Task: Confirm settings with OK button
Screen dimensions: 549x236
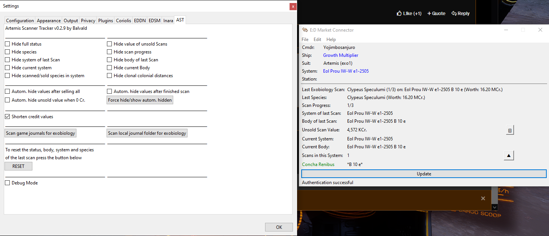Action: [x=279, y=227]
